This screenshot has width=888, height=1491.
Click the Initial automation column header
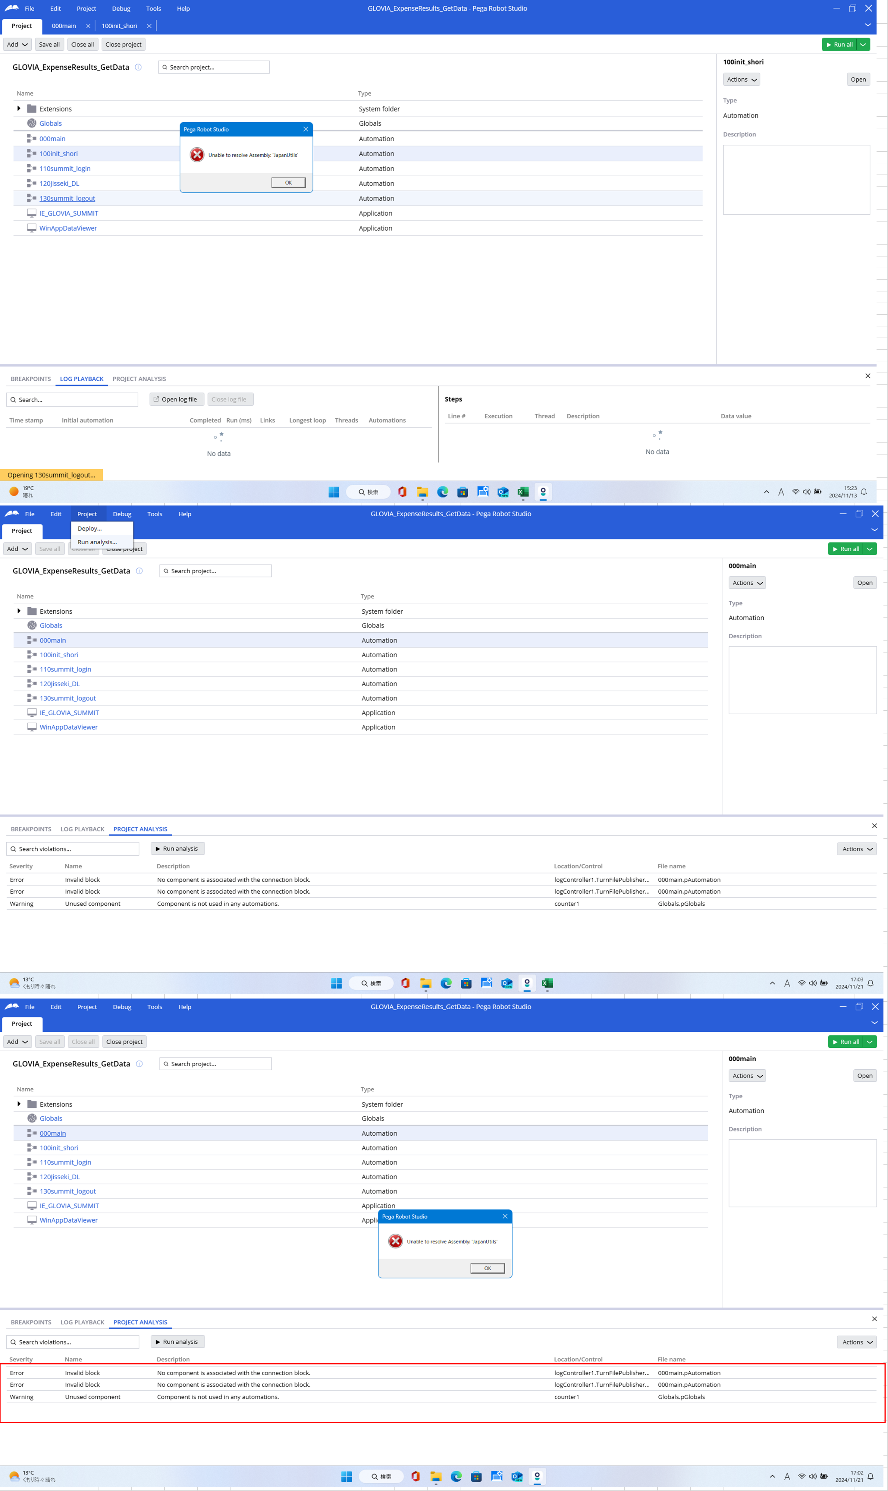point(87,420)
